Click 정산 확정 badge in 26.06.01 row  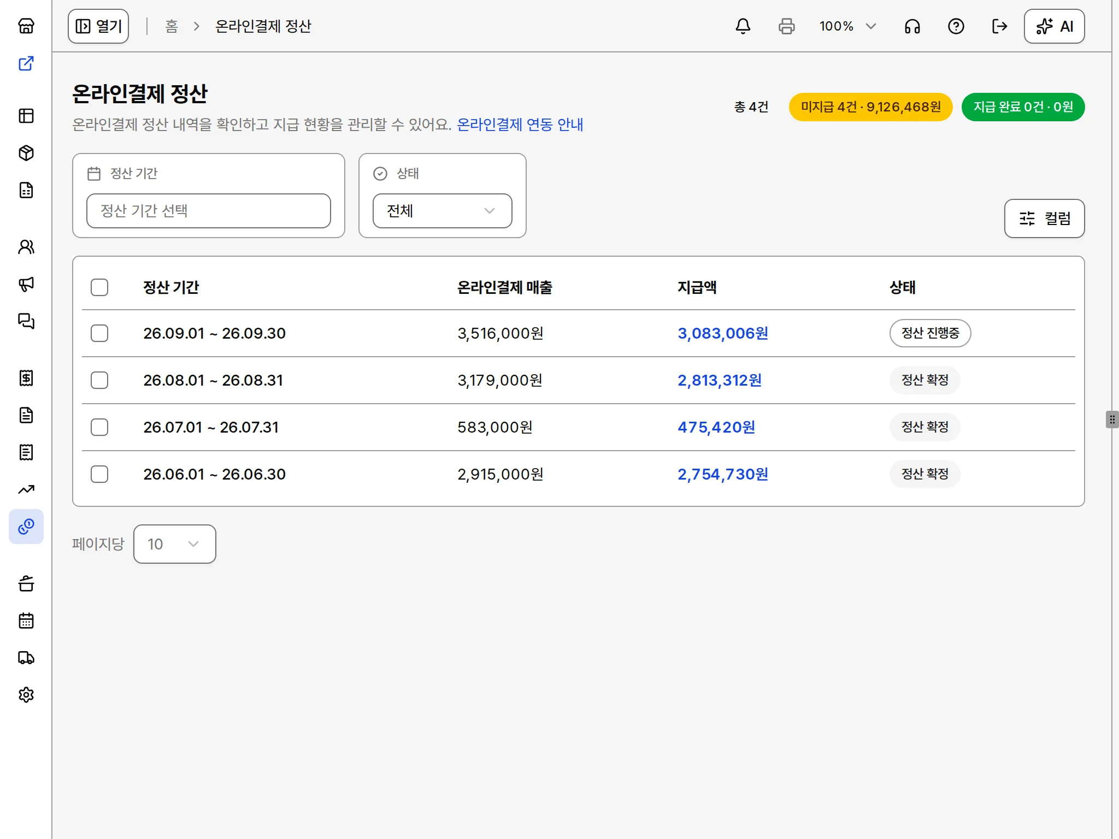[925, 474]
